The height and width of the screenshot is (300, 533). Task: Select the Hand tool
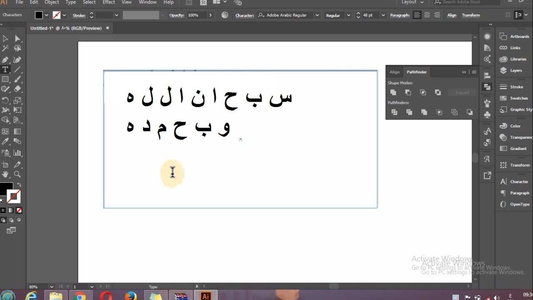(x=5, y=174)
